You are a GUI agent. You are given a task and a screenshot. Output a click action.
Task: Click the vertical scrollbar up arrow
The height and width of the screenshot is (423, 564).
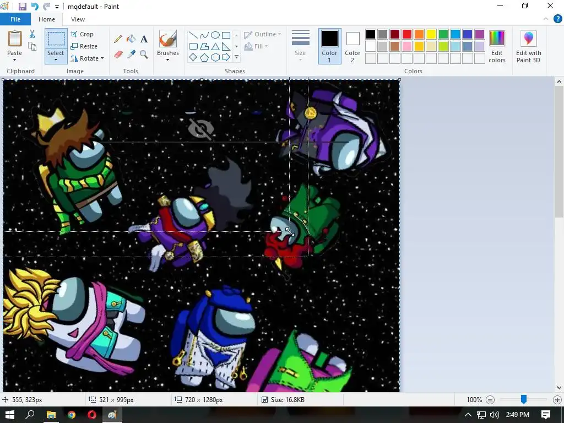559,82
